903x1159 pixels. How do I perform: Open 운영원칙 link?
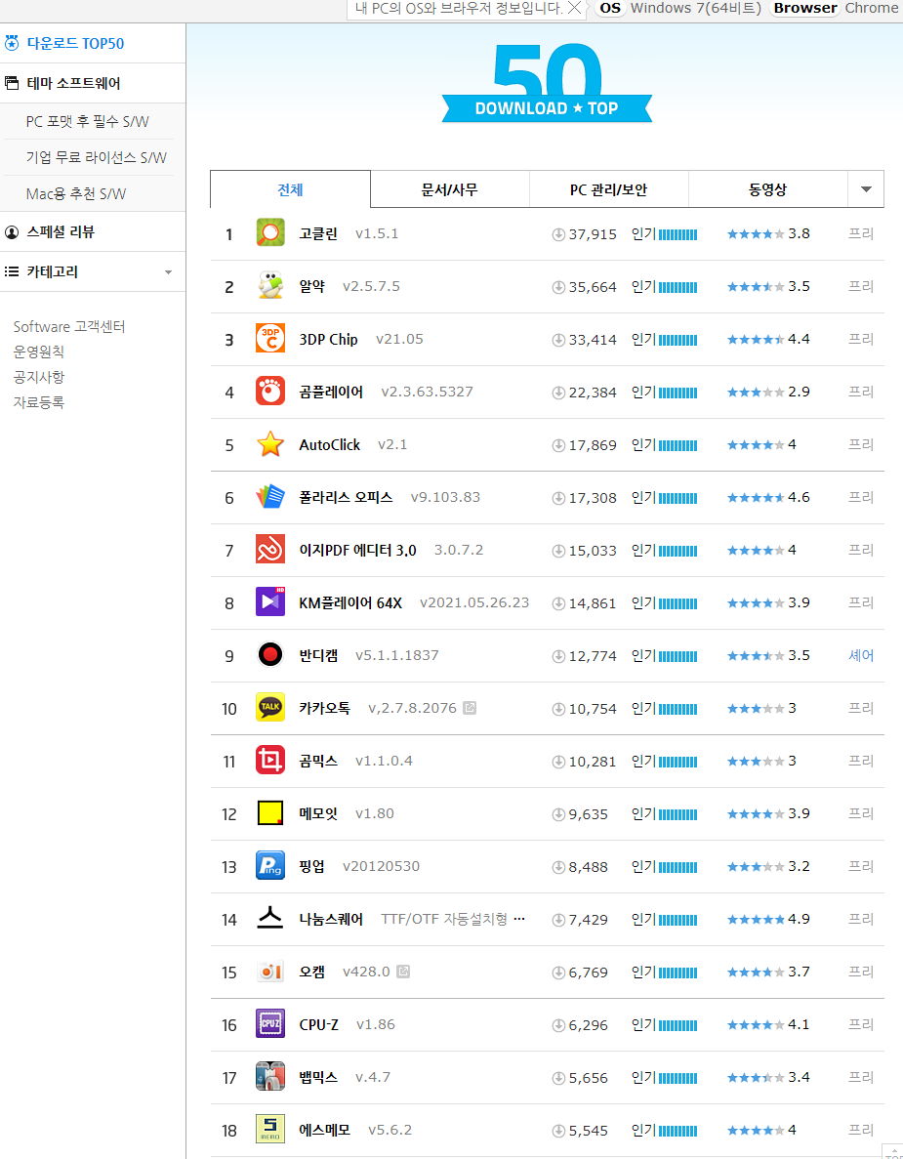(38, 352)
